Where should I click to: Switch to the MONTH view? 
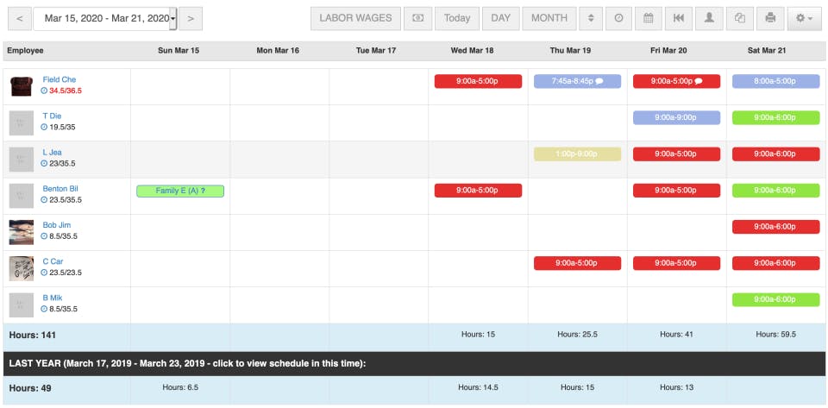549,17
